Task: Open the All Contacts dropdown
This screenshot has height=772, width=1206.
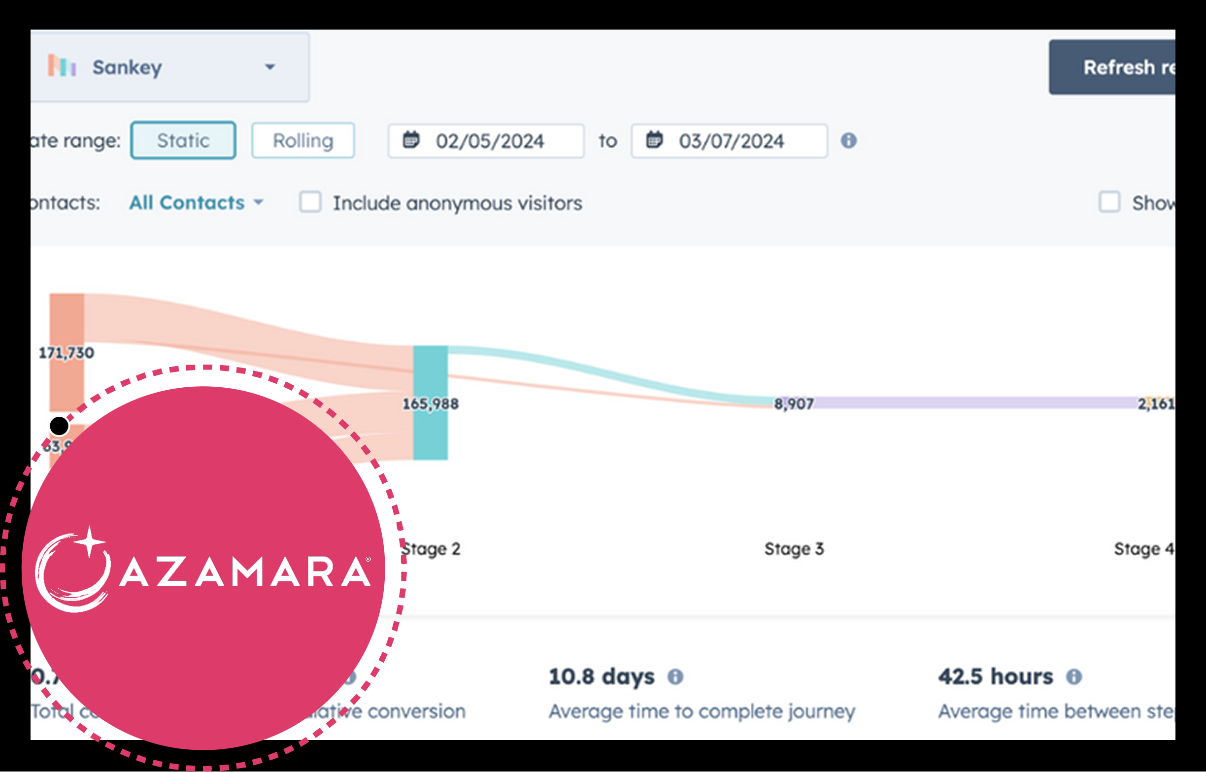Action: (x=196, y=202)
